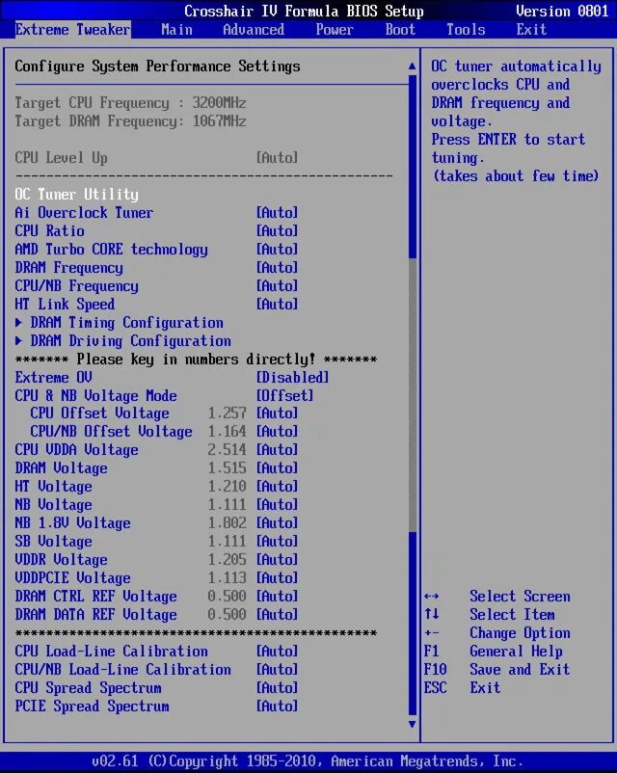This screenshot has width=617, height=773.
Task: Click the DRAM Voltage reading 1.515
Action: 227,467
